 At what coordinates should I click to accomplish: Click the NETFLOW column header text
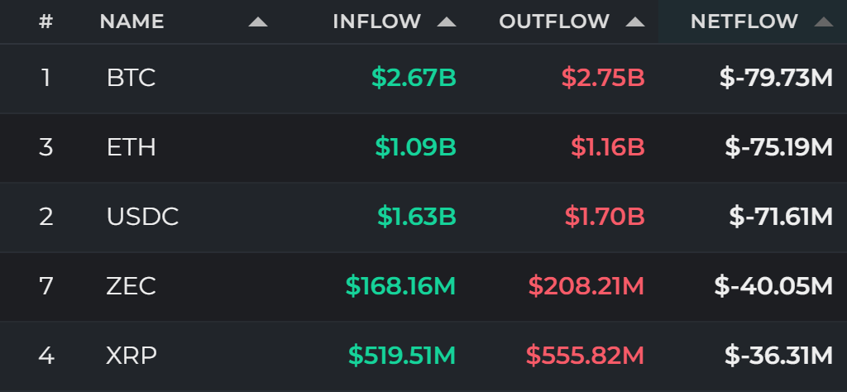[x=744, y=22]
